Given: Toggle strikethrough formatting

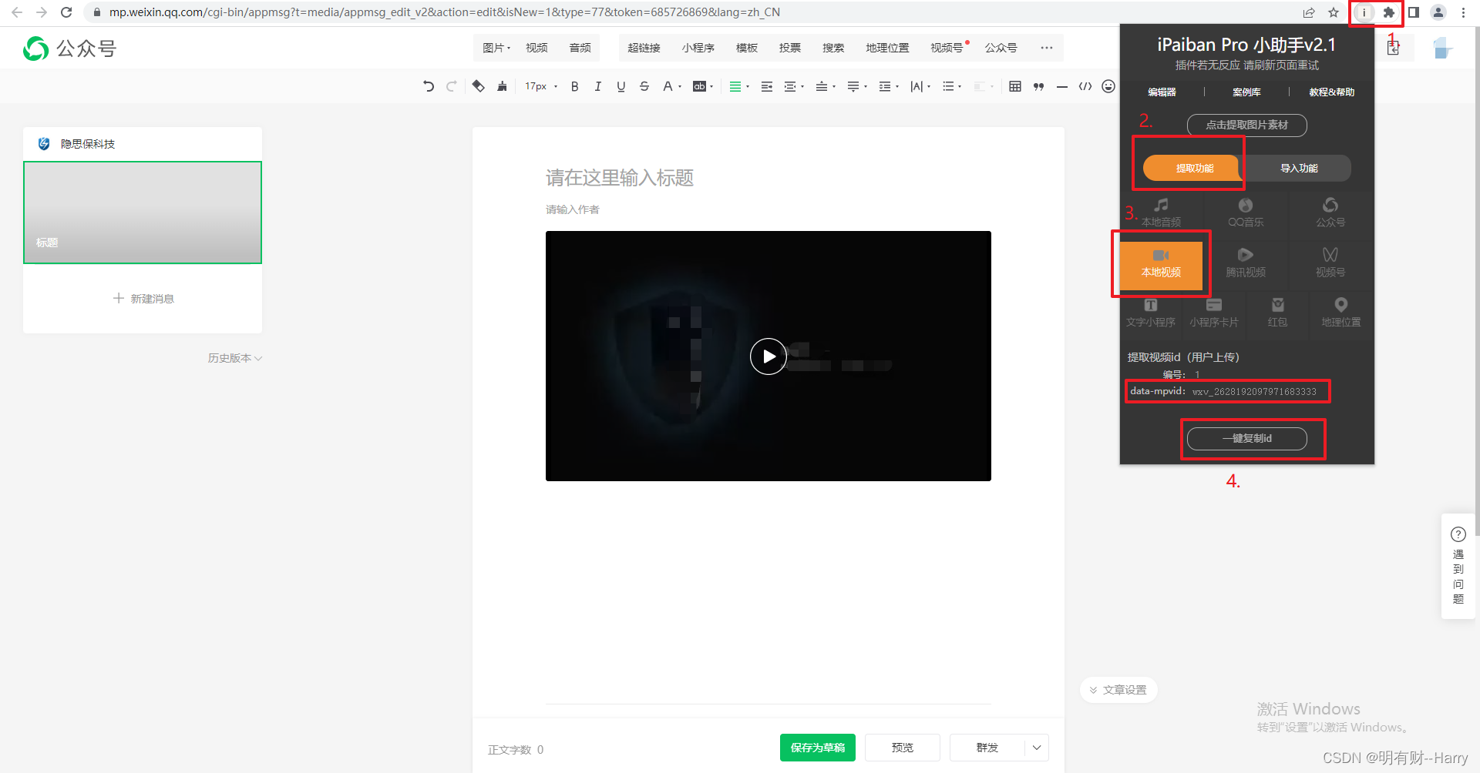Looking at the screenshot, I should coord(644,86).
